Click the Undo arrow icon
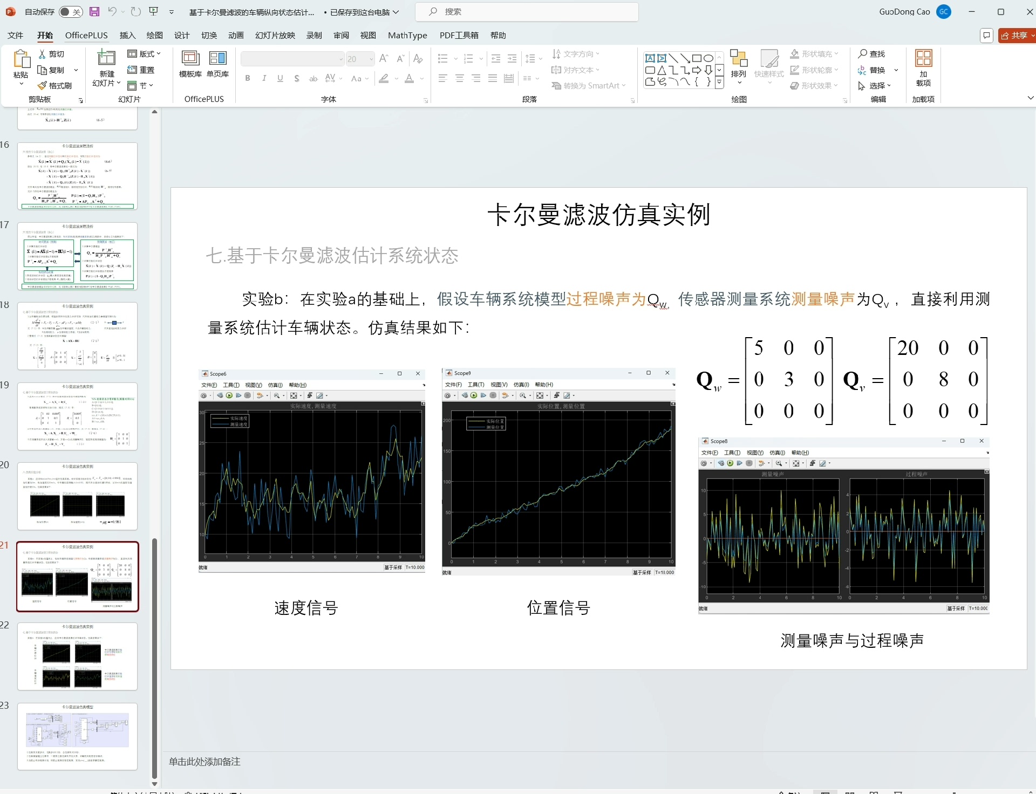Viewport: 1036px width, 794px height. click(x=112, y=11)
